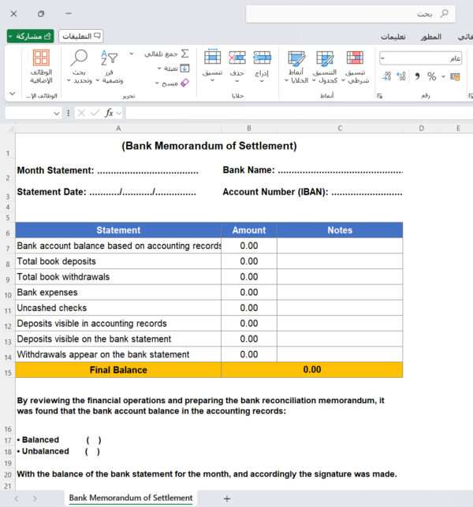Open Cell Styles gallery
The image size is (473, 507).
(x=296, y=58)
